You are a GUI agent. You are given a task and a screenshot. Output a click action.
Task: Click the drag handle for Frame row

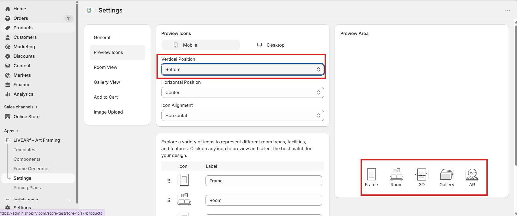(169, 181)
